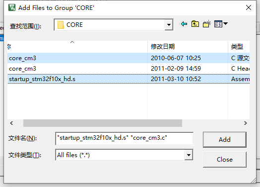Viewport: 260px width, 187px height.
Task: Select startup_stm32f10x_hd.s file
Action: click(129, 79)
